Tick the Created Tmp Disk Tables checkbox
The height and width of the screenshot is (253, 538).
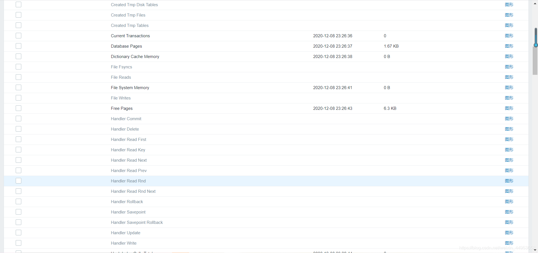[18, 4]
